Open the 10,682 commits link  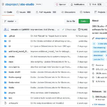tap(83, 29)
